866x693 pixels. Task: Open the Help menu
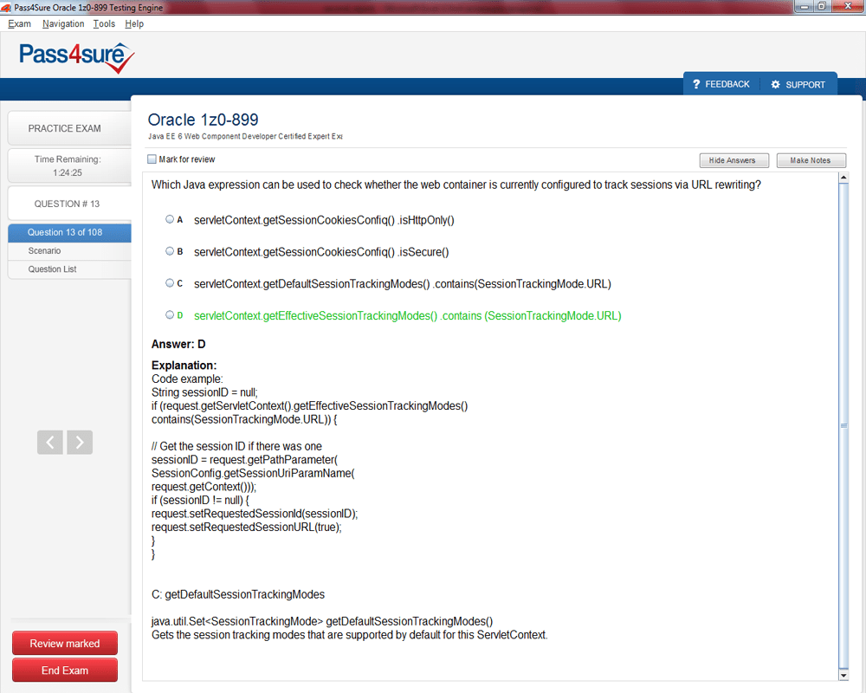tap(134, 23)
